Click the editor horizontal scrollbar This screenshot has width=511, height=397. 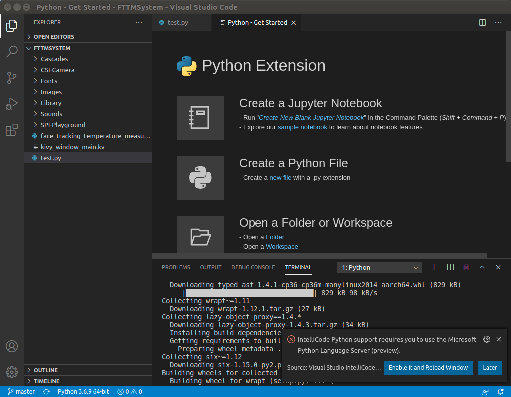pyautogui.click(x=319, y=256)
